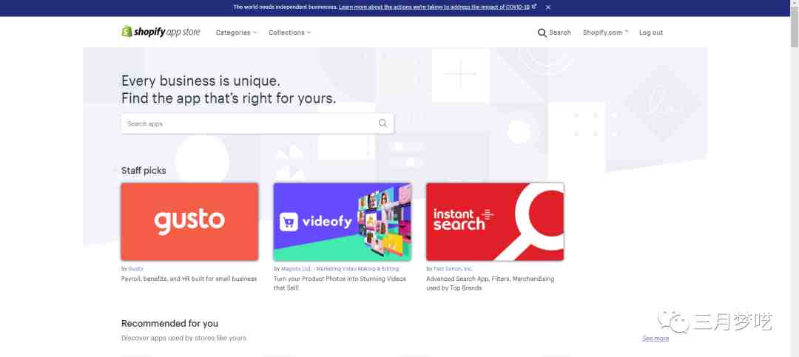799x357 pixels.
Task: Click Payroll, benefits, and HR description text
Action: [x=189, y=279]
